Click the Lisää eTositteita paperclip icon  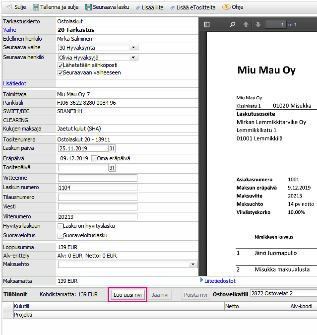(x=173, y=7)
